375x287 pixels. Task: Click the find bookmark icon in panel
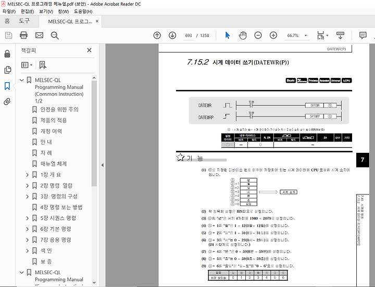[x=43, y=65]
